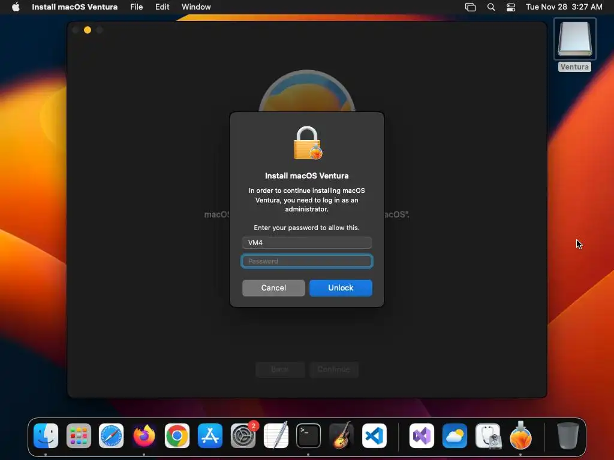Click the macOS Ventura installer dock icon
The width and height of the screenshot is (614, 460).
tap(520, 436)
